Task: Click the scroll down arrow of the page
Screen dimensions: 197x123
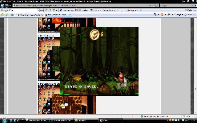Action: pos(195,113)
